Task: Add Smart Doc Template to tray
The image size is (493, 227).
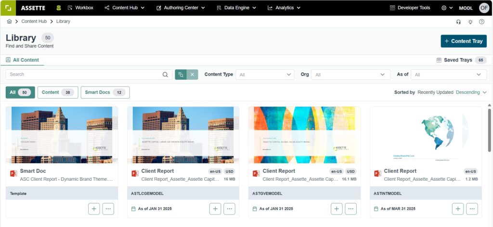Action: click(x=94, y=209)
